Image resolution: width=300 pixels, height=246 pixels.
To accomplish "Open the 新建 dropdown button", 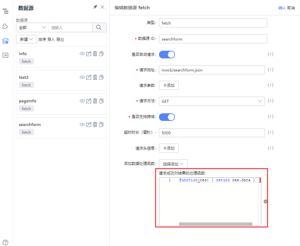I will tap(27, 39).
